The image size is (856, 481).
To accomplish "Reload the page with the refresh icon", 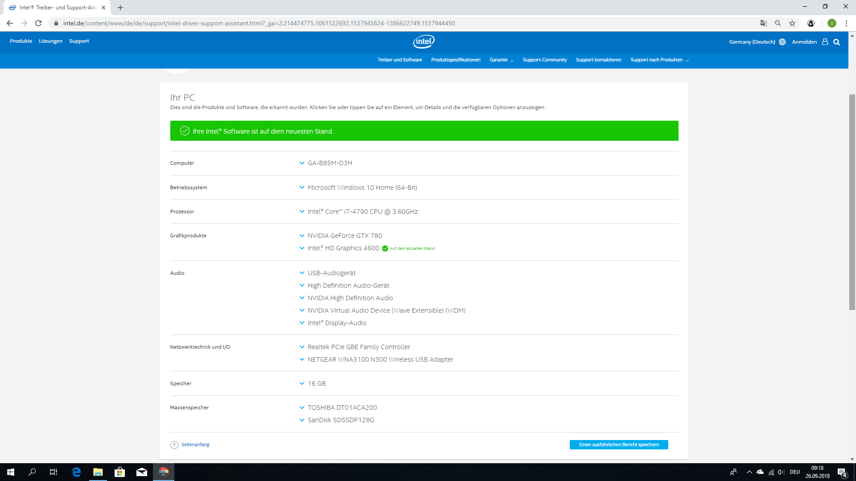I will [x=38, y=23].
